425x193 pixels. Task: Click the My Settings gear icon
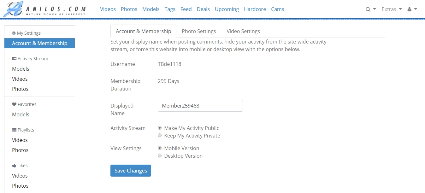tap(14, 33)
